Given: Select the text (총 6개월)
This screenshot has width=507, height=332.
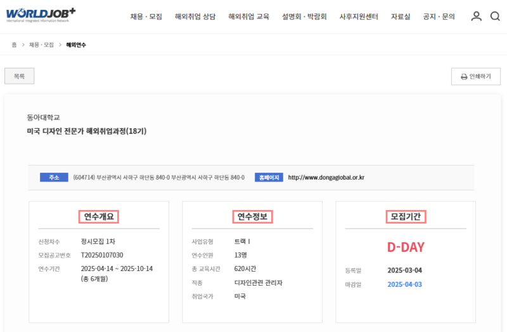Looking at the screenshot, I should (x=94, y=279).
